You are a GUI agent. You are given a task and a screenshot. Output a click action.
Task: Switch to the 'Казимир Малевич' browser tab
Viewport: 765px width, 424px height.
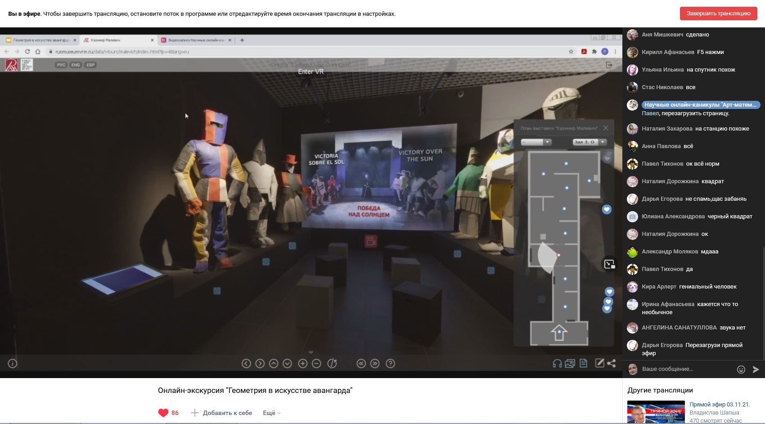118,40
